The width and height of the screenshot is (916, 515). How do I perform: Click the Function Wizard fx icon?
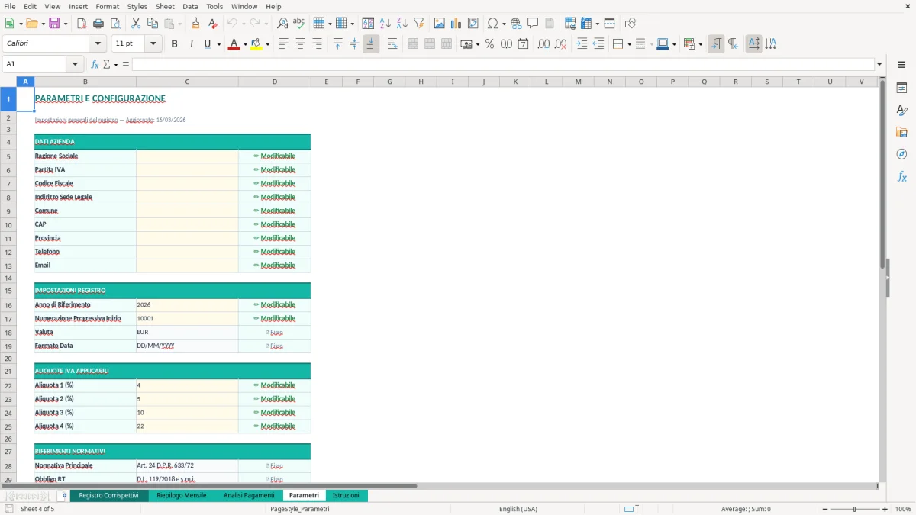95,64
